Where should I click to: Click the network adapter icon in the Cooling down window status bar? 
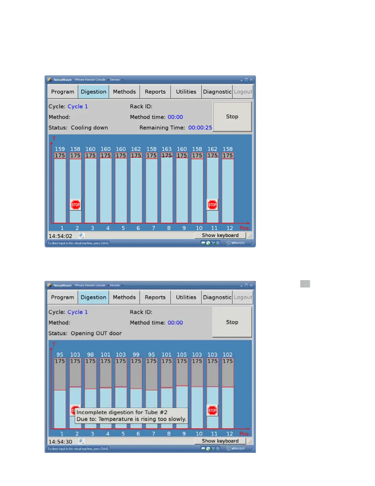pos(214,243)
